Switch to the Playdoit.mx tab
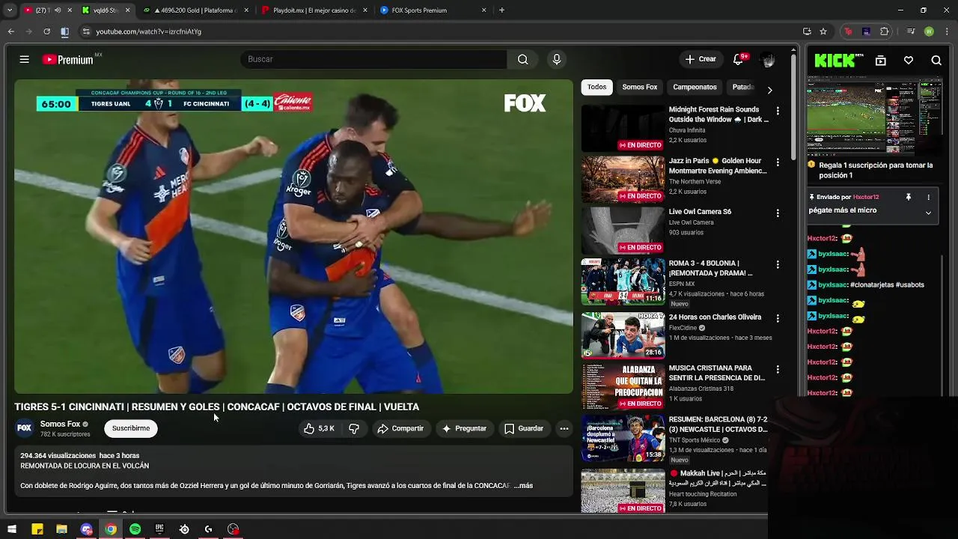Image resolution: width=958 pixels, height=539 pixels. (314, 10)
